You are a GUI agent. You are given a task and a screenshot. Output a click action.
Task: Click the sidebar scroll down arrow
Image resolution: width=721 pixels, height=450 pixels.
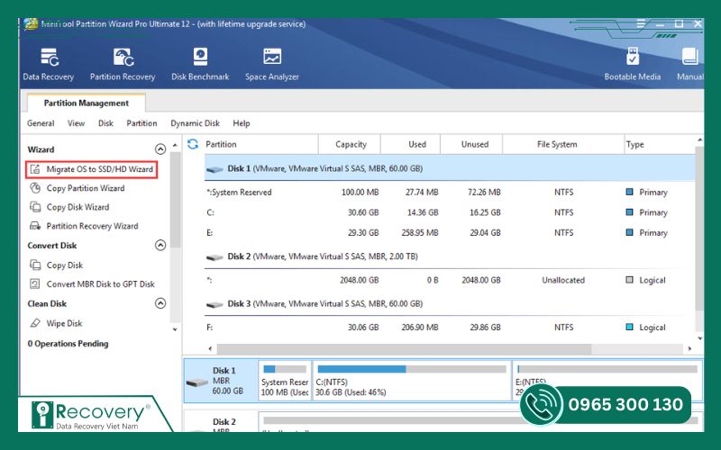(x=175, y=329)
